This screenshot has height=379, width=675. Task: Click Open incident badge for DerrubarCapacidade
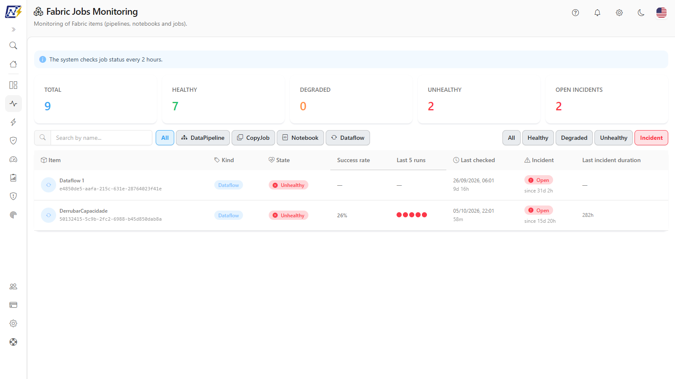point(539,211)
